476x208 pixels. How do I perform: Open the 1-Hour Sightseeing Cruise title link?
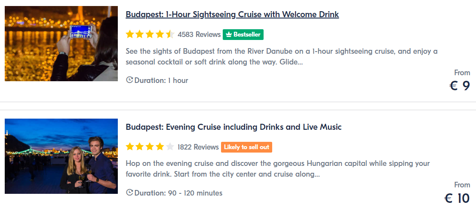pos(232,15)
